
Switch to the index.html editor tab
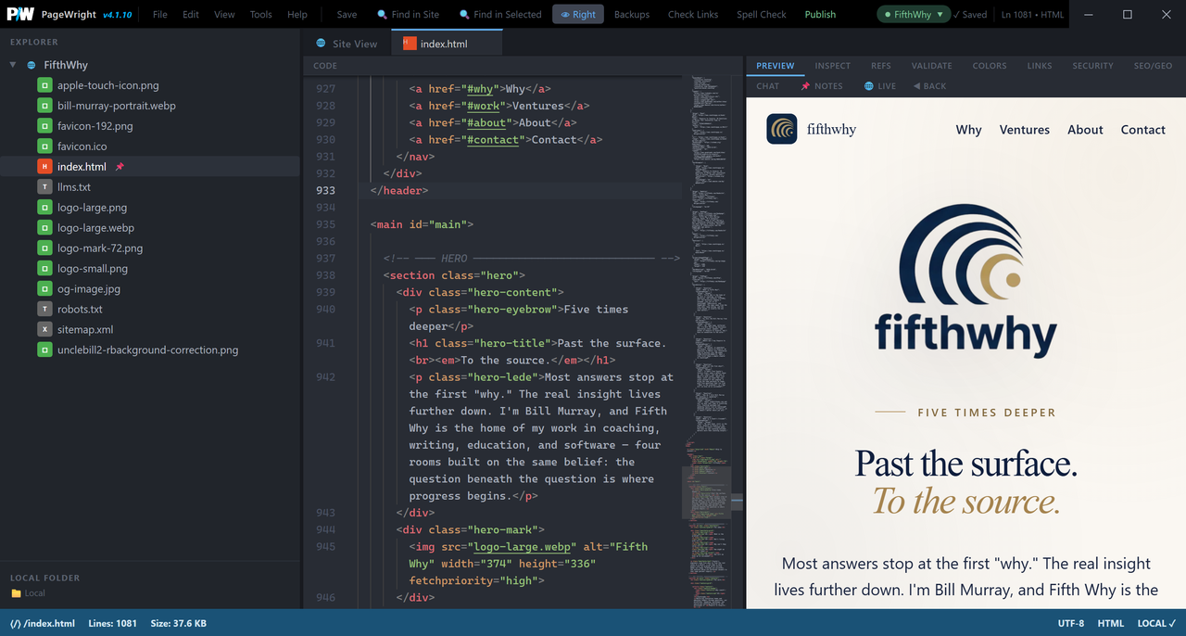click(x=447, y=44)
